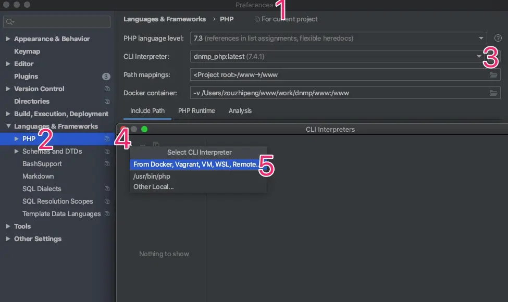
Task: Click project-level icon beside Version Control
Action: coord(107,89)
